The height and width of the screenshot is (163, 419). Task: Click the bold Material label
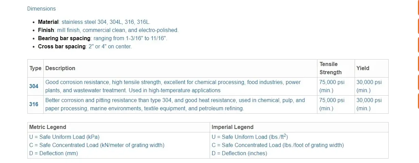48,22
